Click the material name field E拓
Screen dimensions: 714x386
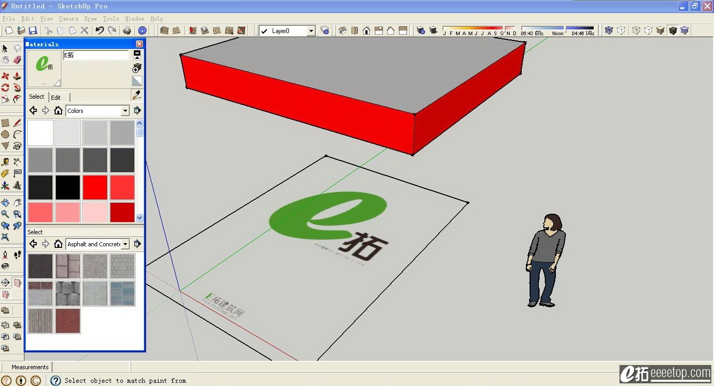click(x=96, y=55)
